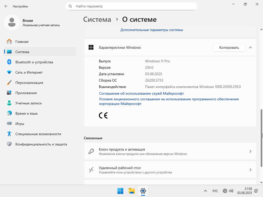Click the 25H2 version value

click(149, 67)
